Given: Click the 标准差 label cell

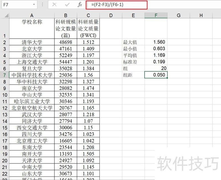Looking at the screenshot, I should (x=133, y=62).
